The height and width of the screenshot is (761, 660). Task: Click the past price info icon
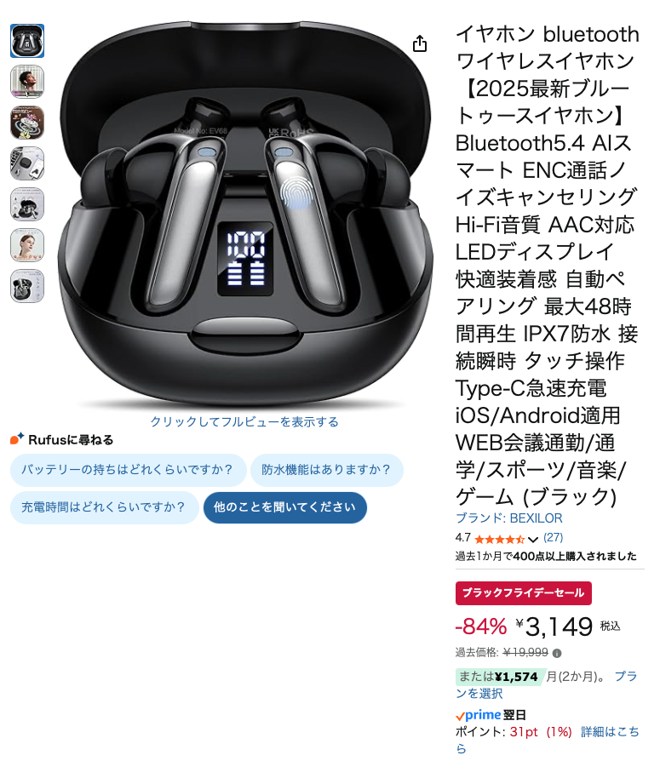click(x=557, y=653)
